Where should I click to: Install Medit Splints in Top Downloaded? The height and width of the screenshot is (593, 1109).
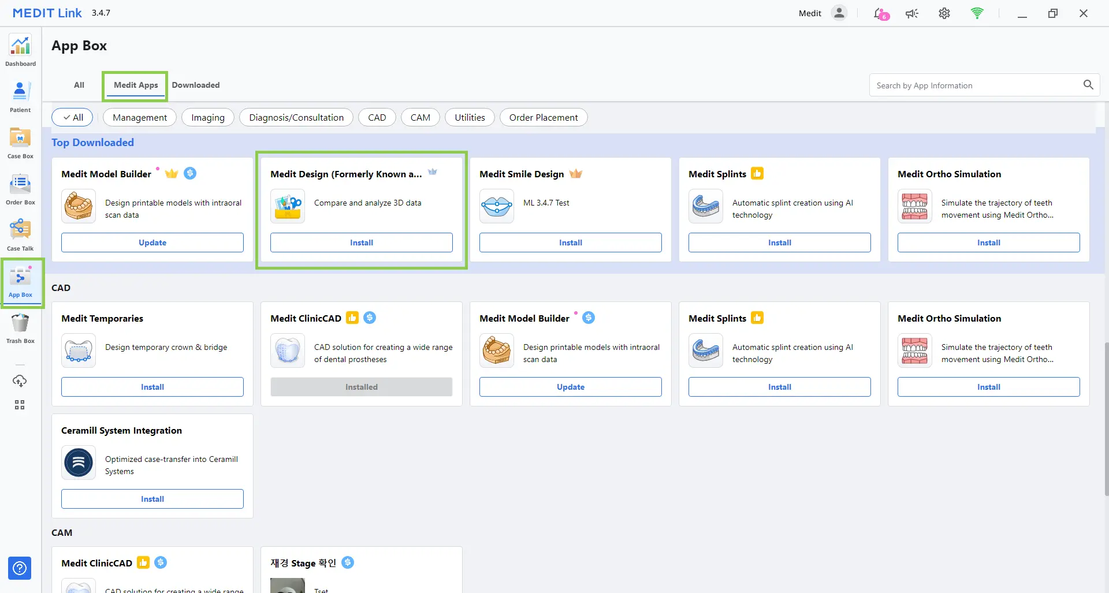pos(780,243)
